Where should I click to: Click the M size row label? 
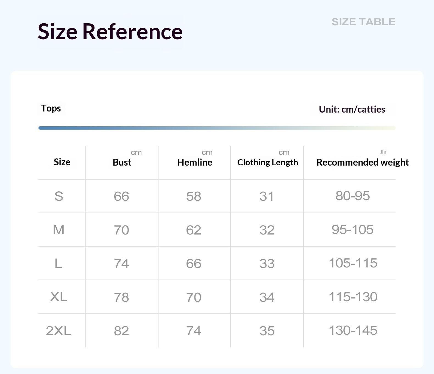point(59,230)
